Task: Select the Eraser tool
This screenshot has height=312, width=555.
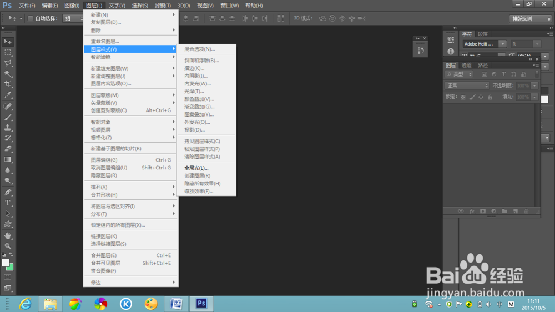Action: (7, 149)
